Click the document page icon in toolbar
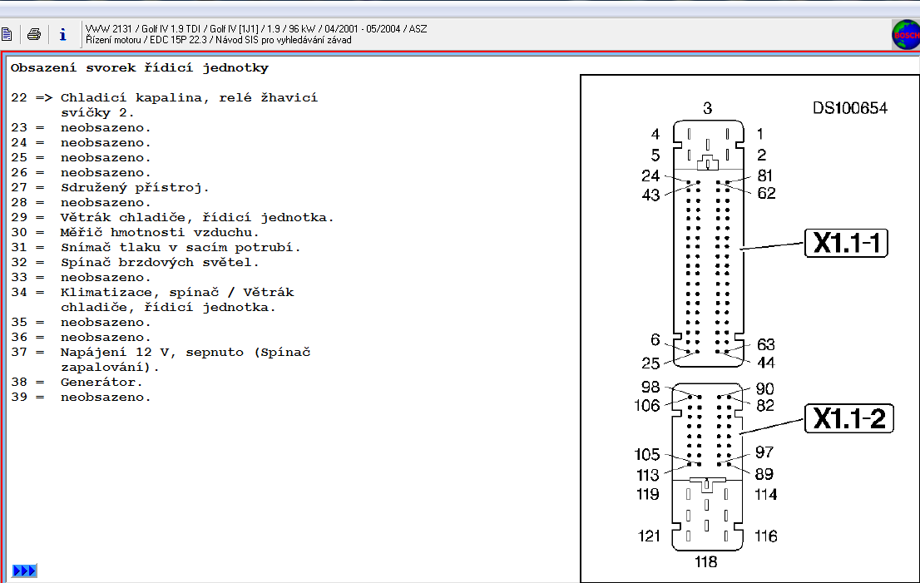This screenshot has height=583, width=920. coord(7,34)
